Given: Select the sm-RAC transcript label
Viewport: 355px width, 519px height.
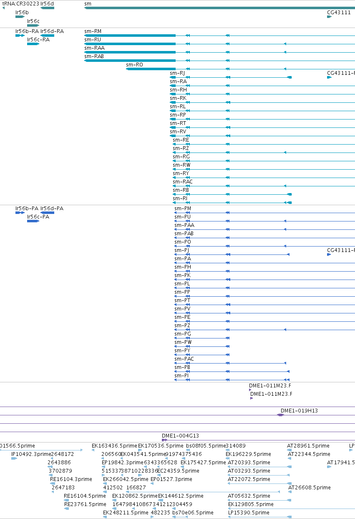Looking at the screenshot, I should click(183, 182).
